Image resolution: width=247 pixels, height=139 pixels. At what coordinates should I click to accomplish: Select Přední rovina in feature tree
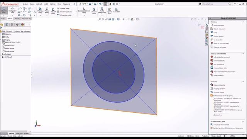coord(10,46)
